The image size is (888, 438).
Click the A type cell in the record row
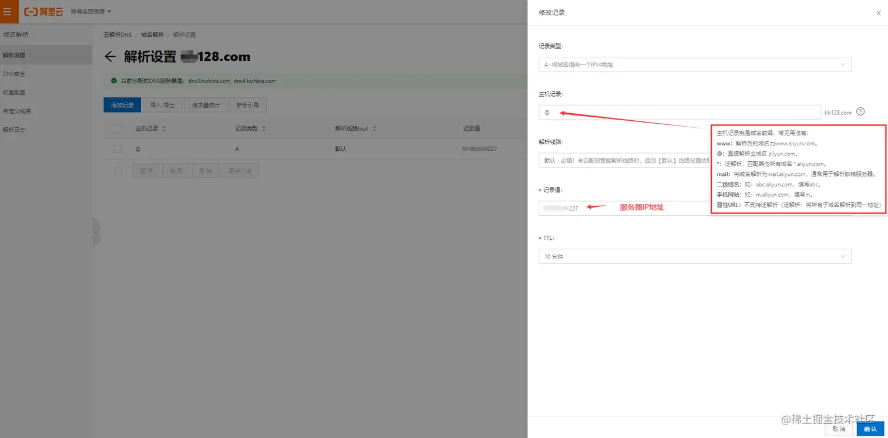[x=237, y=149]
